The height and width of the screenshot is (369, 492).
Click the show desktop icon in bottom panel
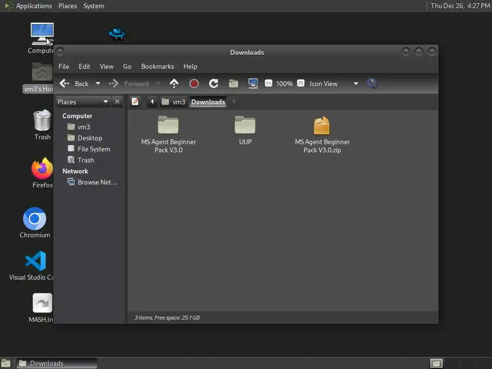tap(6, 363)
